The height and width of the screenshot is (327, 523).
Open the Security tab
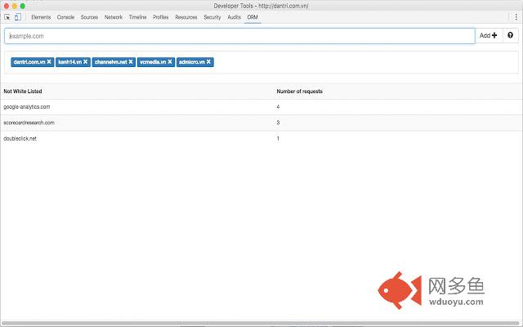pos(212,17)
